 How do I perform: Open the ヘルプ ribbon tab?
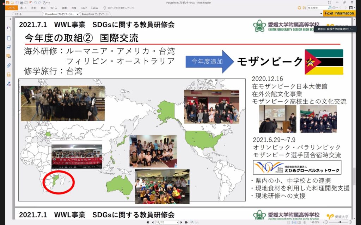pos(84,8)
